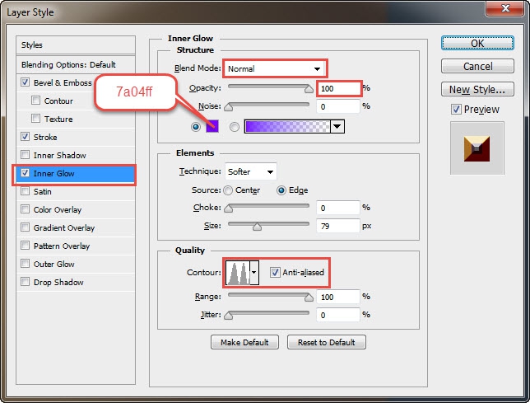Image resolution: width=530 pixels, height=403 pixels.
Task: Enable the Pattern Overlay checkbox
Action: tap(25, 246)
